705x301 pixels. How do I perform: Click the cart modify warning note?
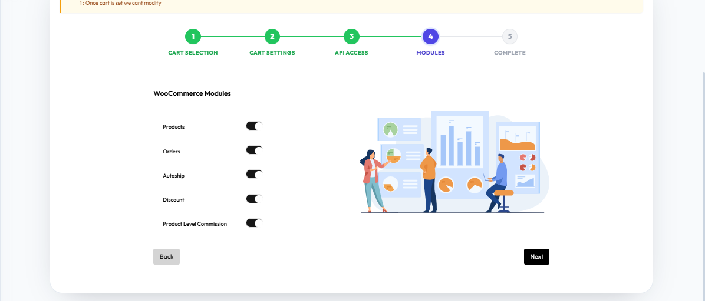(x=120, y=3)
